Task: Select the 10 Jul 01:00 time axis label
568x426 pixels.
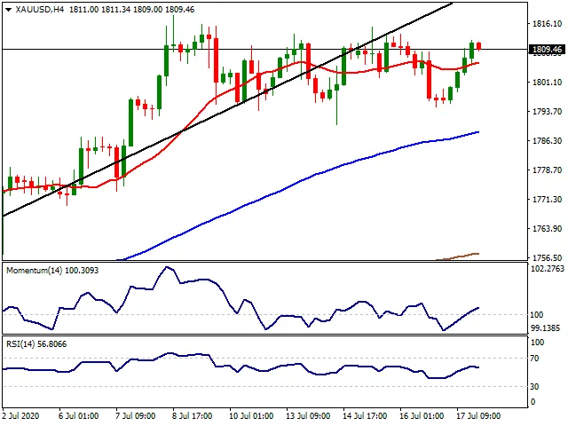Action: pyautogui.click(x=251, y=416)
